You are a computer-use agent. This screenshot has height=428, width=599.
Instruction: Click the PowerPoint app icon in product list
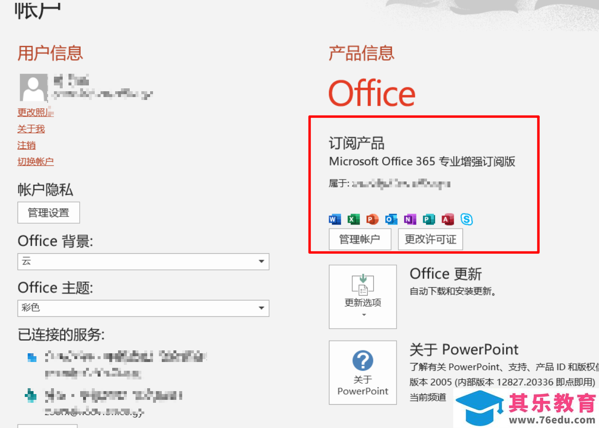(372, 219)
